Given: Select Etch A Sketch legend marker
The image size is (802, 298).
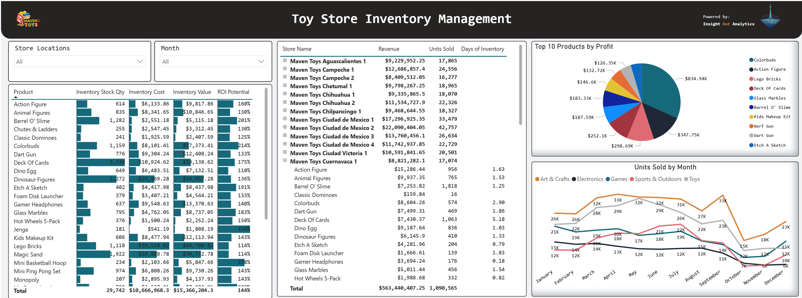Looking at the screenshot, I should (751, 145).
